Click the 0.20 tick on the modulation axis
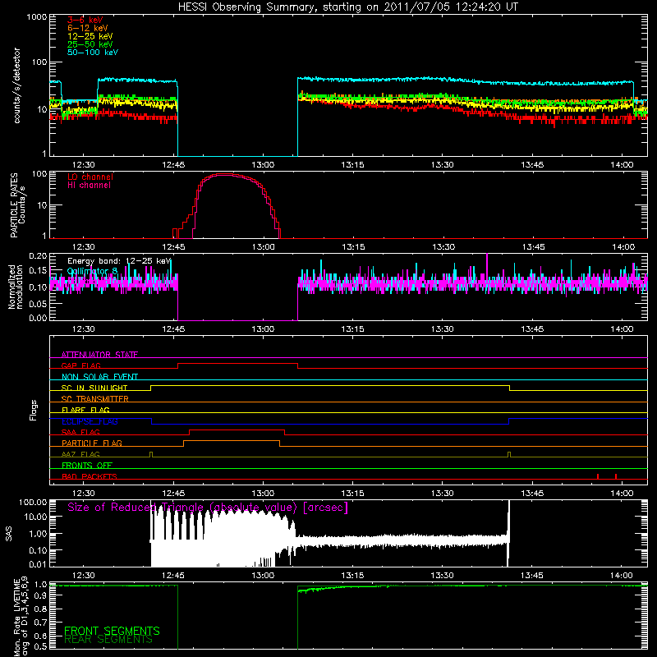This screenshot has height=657, width=657. click(x=38, y=256)
